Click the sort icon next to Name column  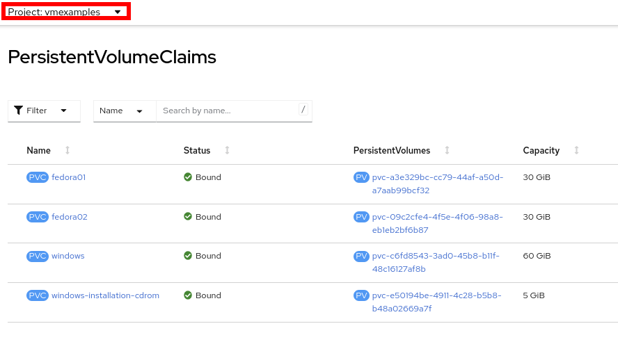click(x=68, y=150)
